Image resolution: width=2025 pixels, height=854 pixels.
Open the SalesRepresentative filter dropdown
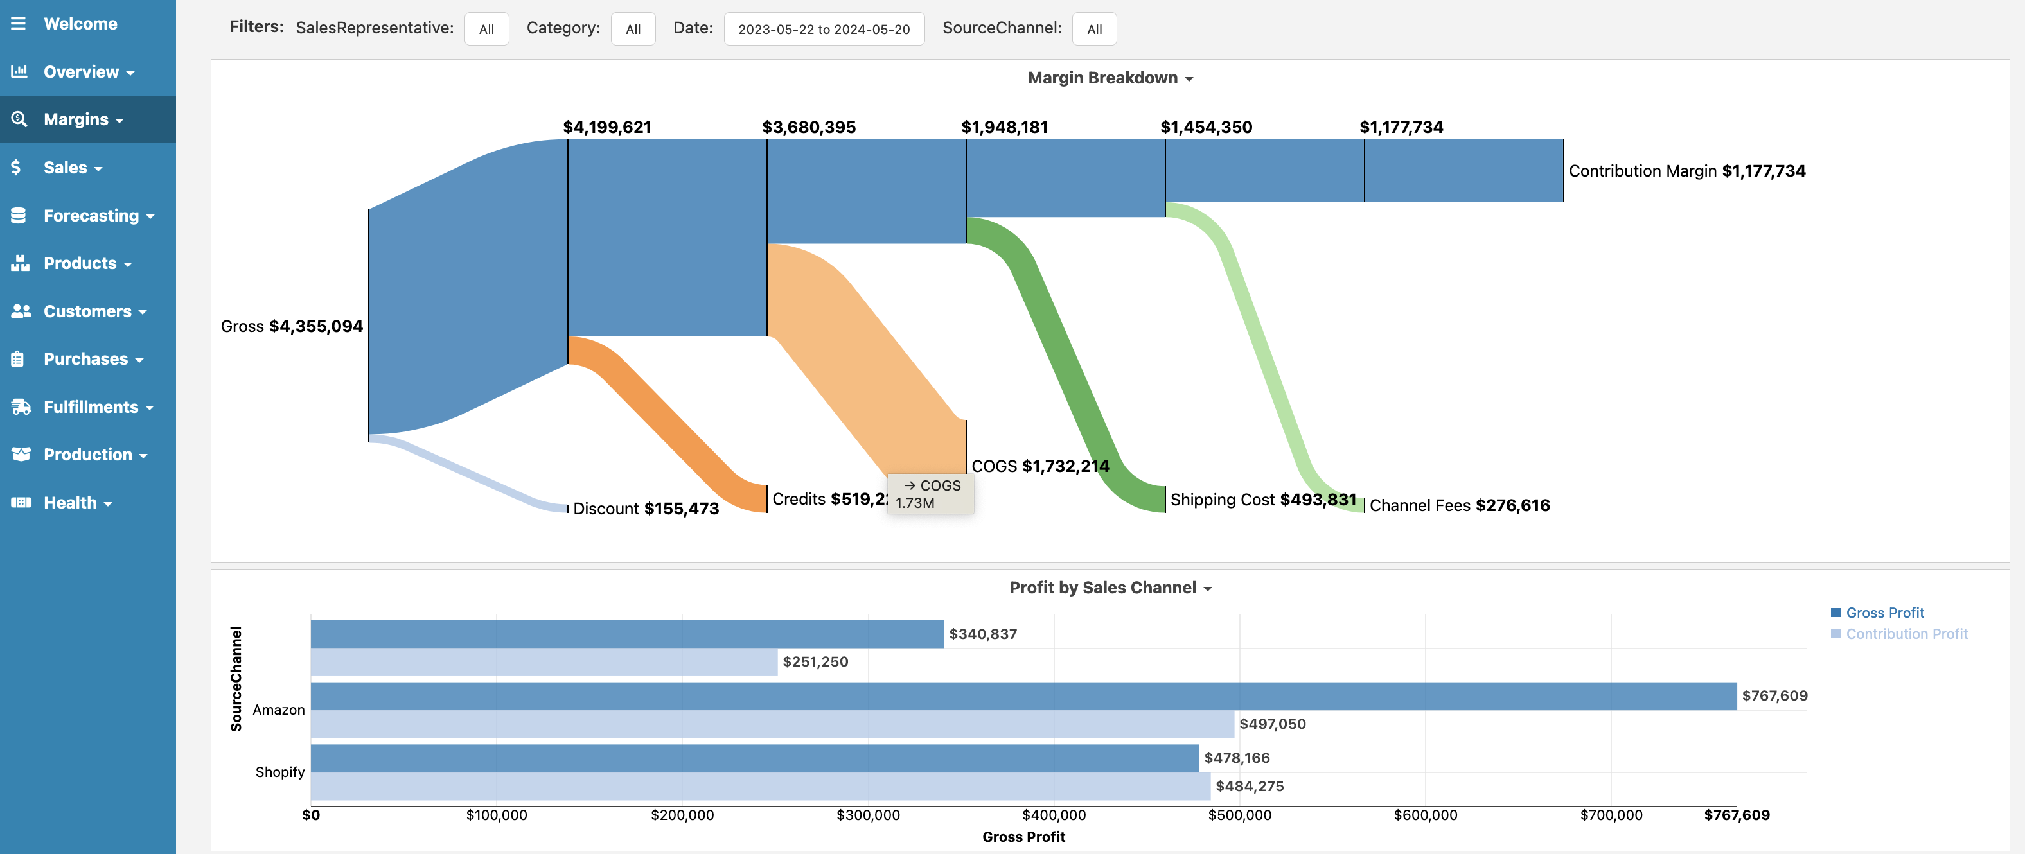[x=488, y=26]
